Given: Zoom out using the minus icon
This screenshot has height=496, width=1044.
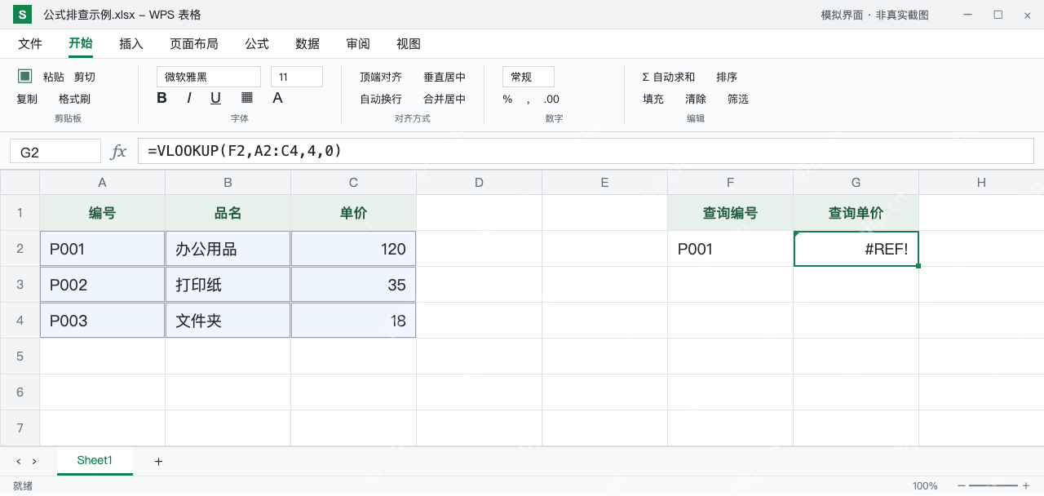Looking at the screenshot, I should point(962,486).
